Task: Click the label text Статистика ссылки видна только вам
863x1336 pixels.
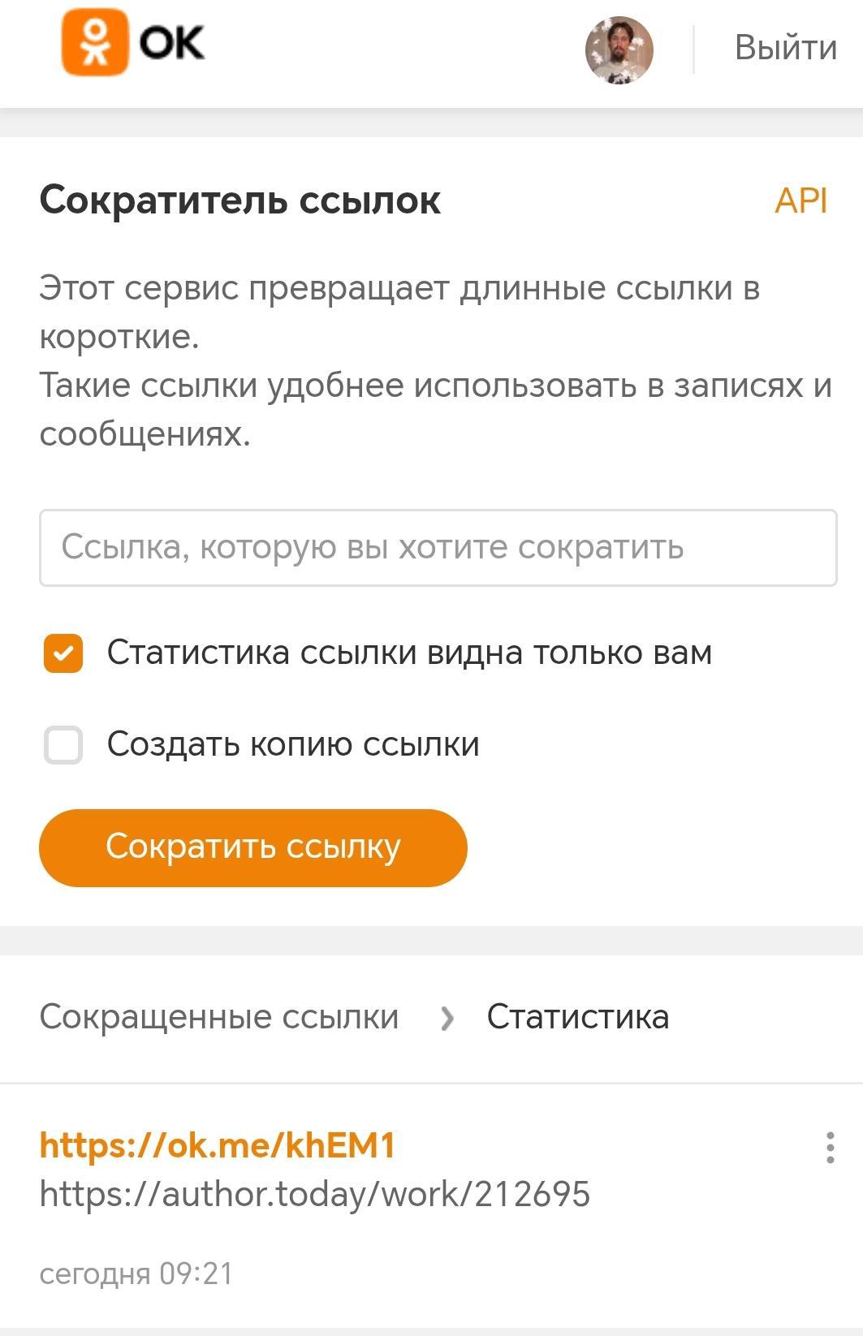Action: (409, 653)
